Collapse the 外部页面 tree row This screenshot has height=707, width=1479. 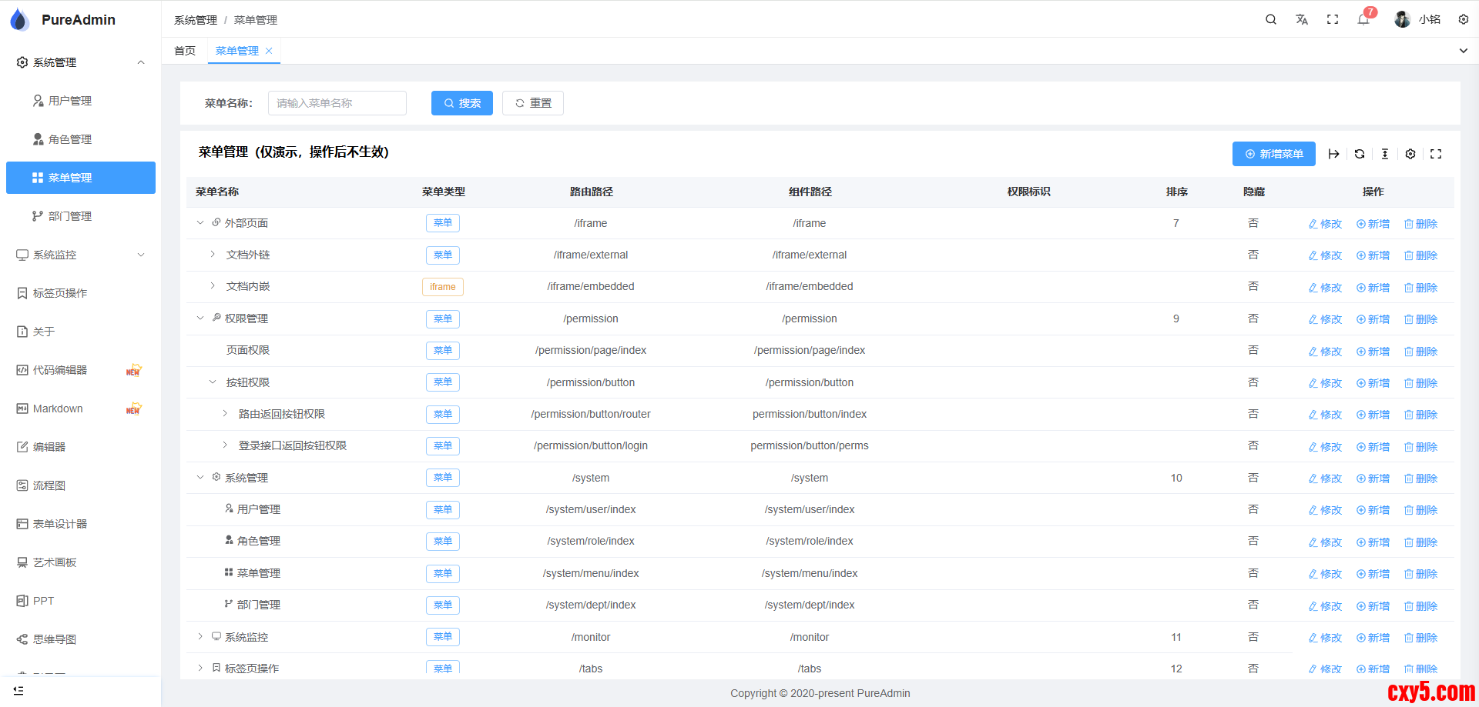coord(200,223)
